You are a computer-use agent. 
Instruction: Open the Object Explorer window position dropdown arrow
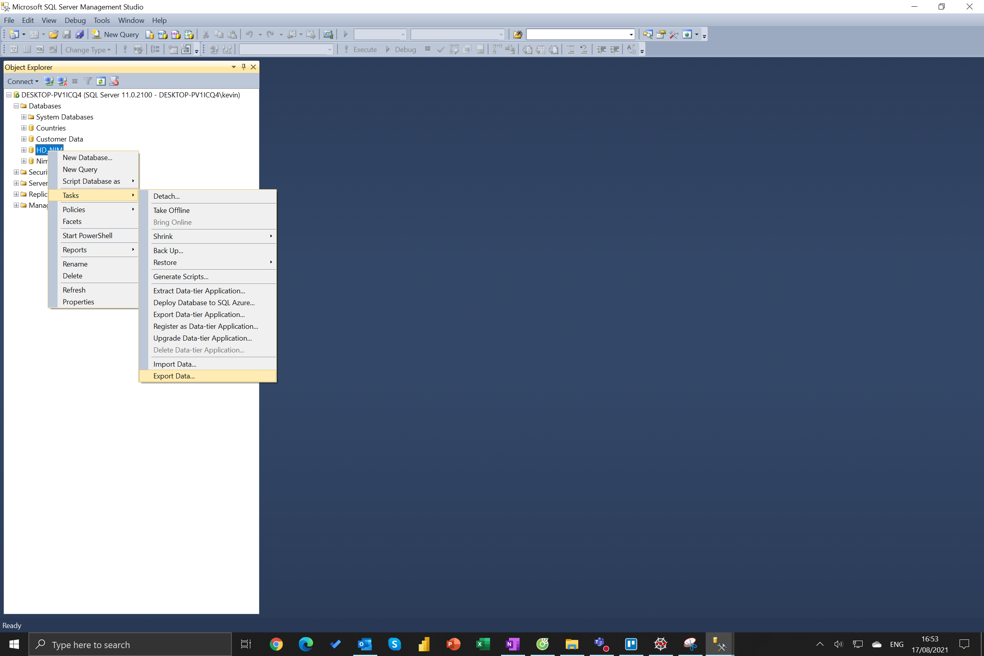pyautogui.click(x=233, y=67)
